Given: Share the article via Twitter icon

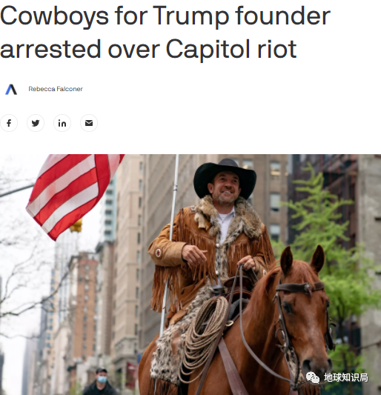Looking at the screenshot, I should coord(36,123).
